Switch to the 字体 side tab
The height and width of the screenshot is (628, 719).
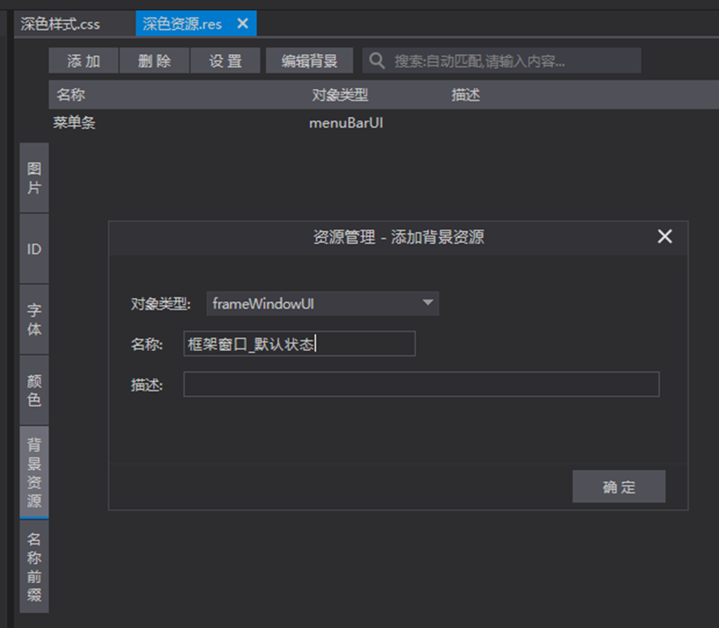tap(34, 319)
